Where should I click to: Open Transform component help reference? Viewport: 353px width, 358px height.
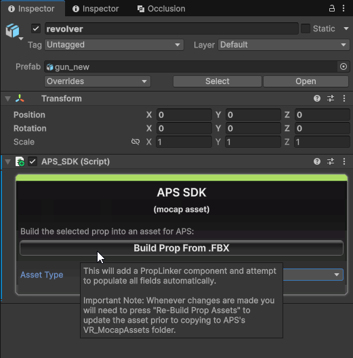pyautogui.click(x=317, y=98)
